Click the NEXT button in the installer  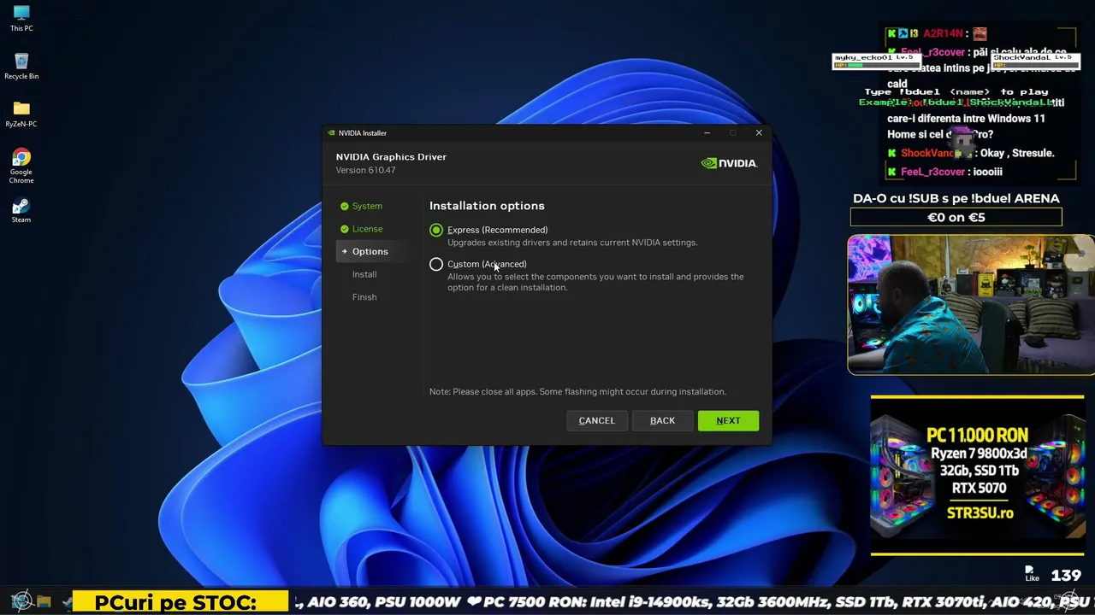[728, 420]
